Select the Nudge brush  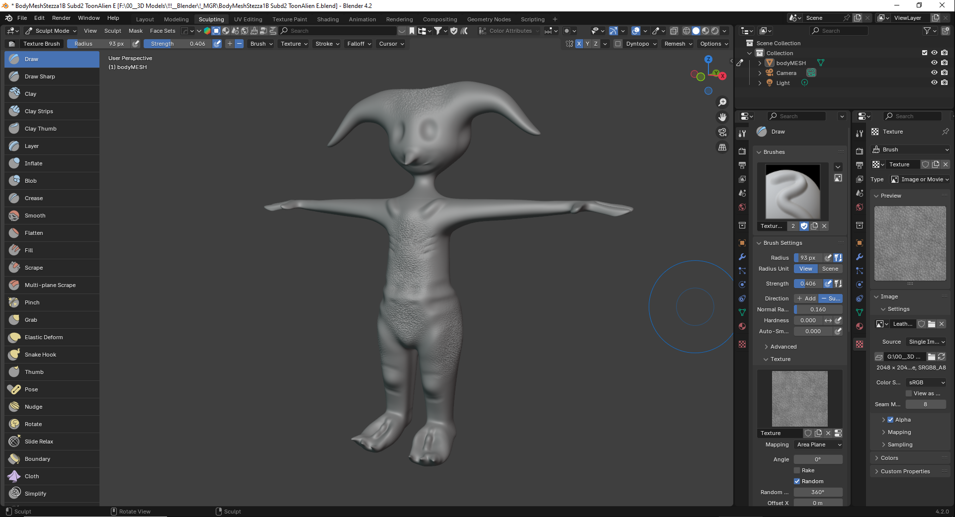[x=52, y=407]
